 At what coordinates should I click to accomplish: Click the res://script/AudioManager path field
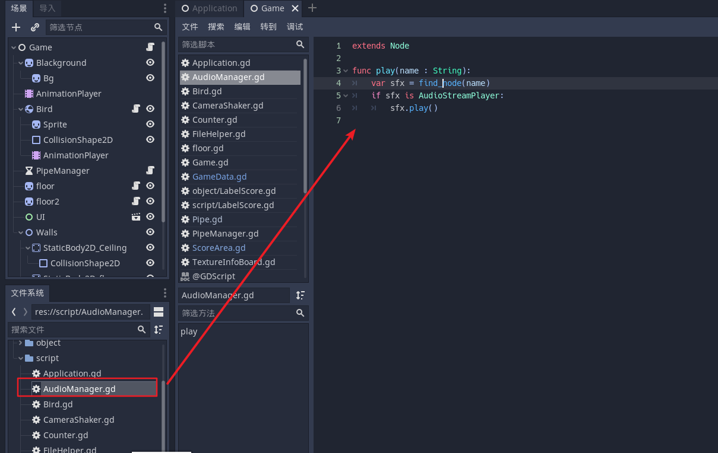tap(90, 311)
